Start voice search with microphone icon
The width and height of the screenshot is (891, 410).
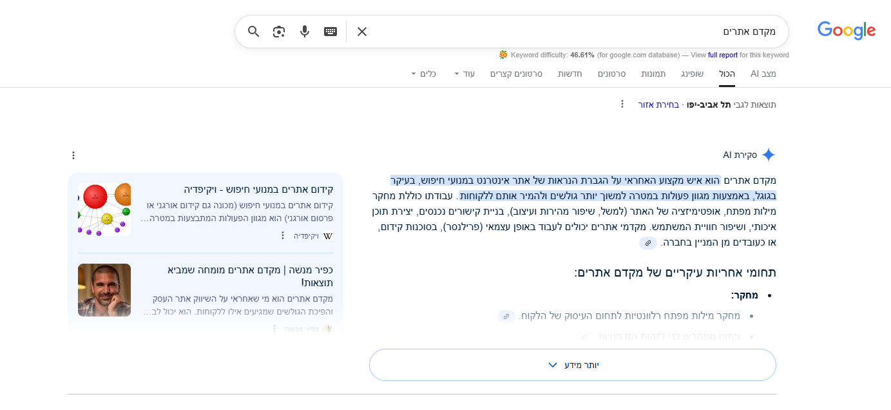click(x=305, y=32)
